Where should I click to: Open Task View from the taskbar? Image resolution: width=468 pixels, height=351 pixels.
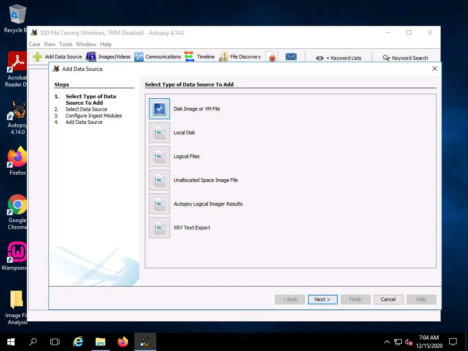click(55, 342)
